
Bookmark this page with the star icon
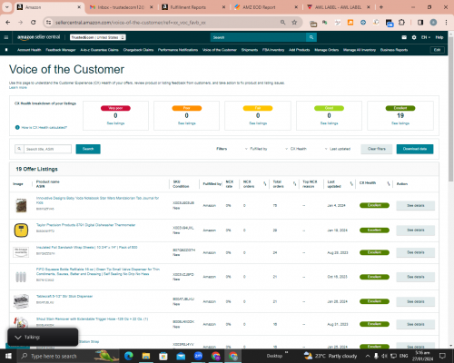point(294,23)
